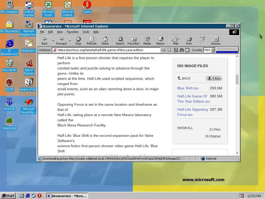This screenshot has width=265, height=199.
Task: Open Age of Empires desktop icon
Action: click(29, 67)
